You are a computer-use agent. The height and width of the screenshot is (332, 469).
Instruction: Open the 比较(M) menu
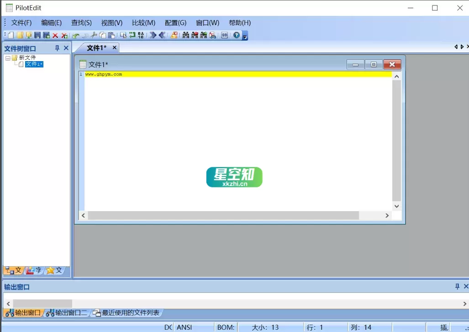(x=143, y=22)
